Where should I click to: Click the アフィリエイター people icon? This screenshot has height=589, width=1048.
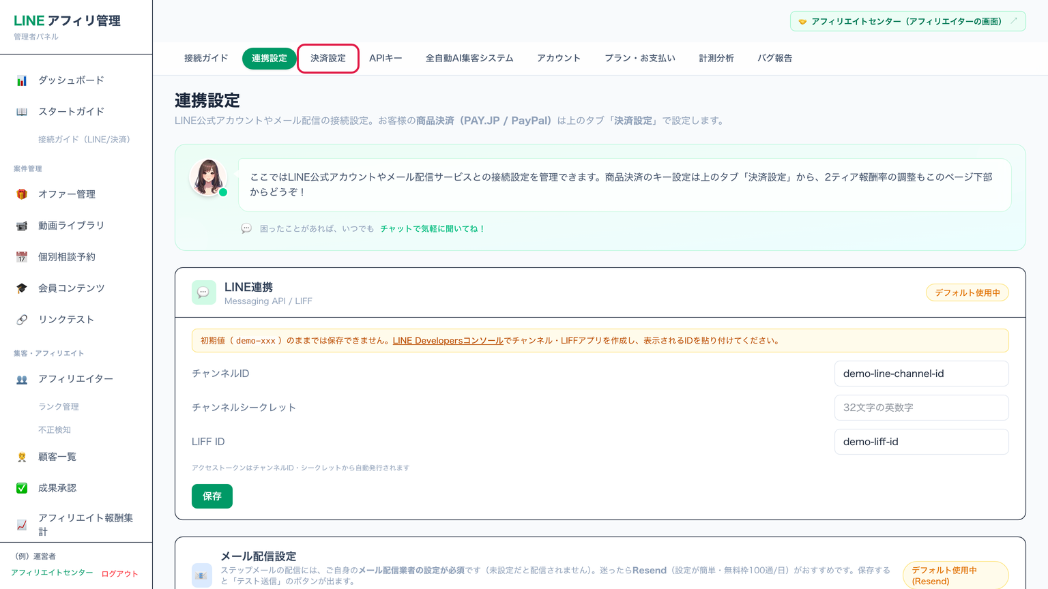tap(22, 379)
